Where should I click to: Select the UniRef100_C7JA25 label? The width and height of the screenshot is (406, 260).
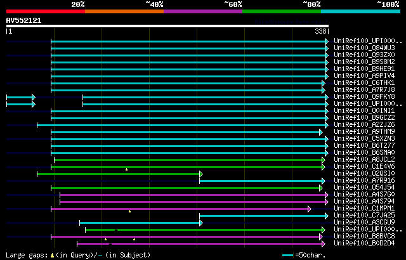click(x=364, y=216)
